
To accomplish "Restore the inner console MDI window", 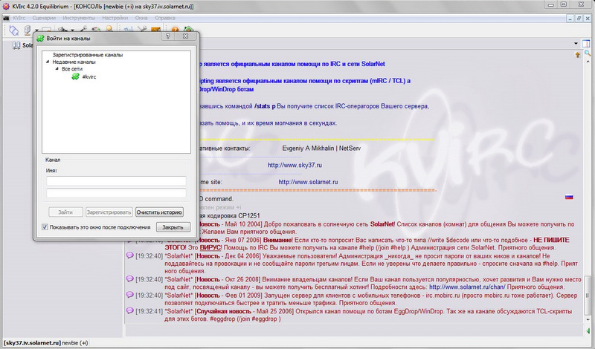I will pyautogui.click(x=579, y=18).
